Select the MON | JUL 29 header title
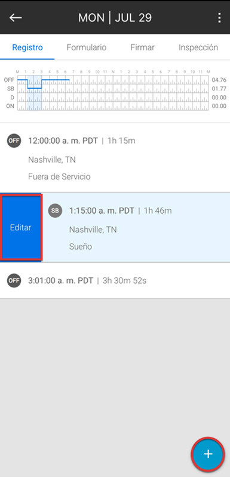The width and height of the screenshot is (230, 477). 115,18
